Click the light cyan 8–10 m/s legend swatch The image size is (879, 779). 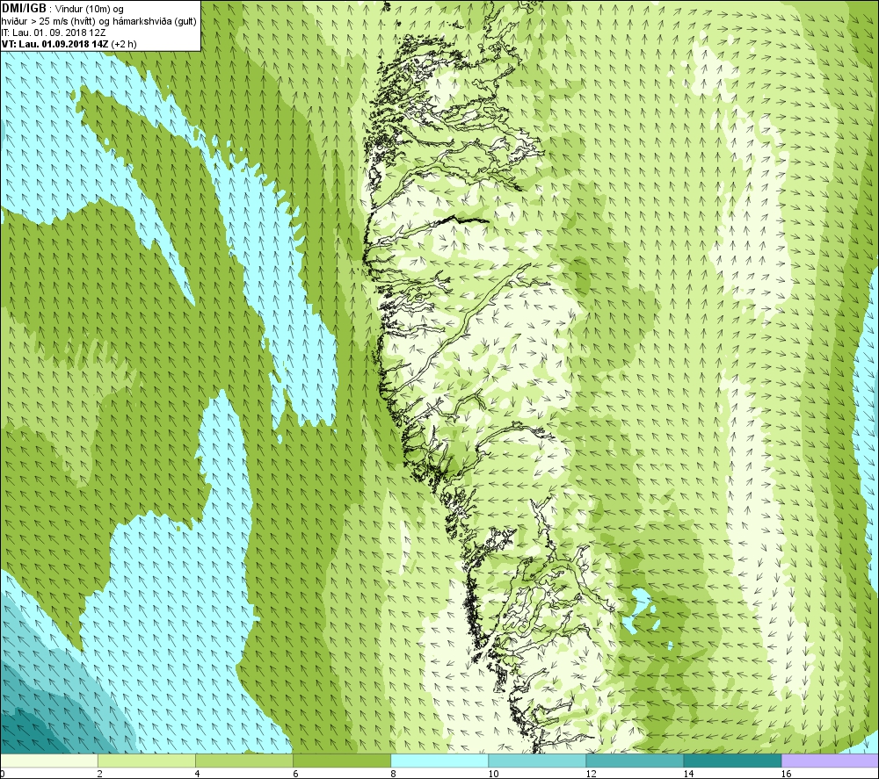pyautogui.click(x=439, y=761)
